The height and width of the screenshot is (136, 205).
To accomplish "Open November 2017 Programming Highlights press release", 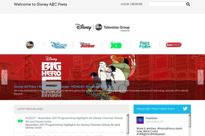I will pyautogui.click(x=74, y=120).
